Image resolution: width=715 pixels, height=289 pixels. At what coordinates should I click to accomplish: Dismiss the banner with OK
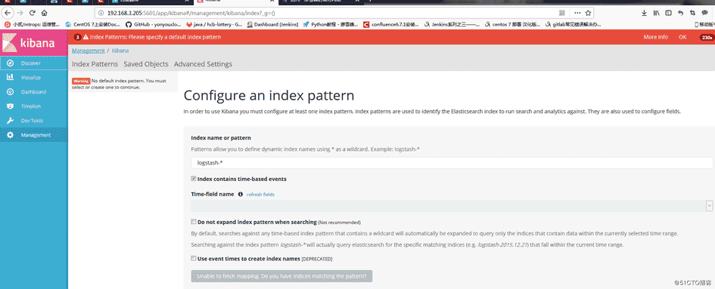(682, 37)
